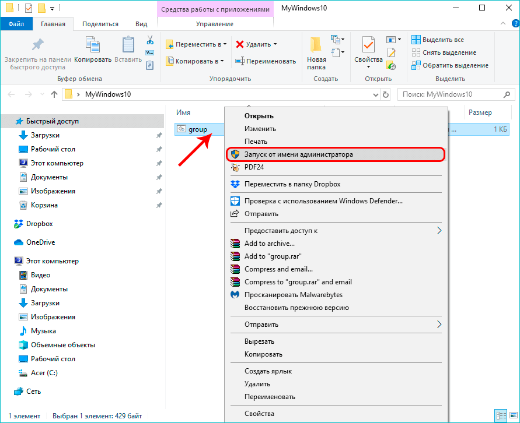This screenshot has width=520, height=423.
Task: Click Открыть in context menu
Action: pos(259,116)
